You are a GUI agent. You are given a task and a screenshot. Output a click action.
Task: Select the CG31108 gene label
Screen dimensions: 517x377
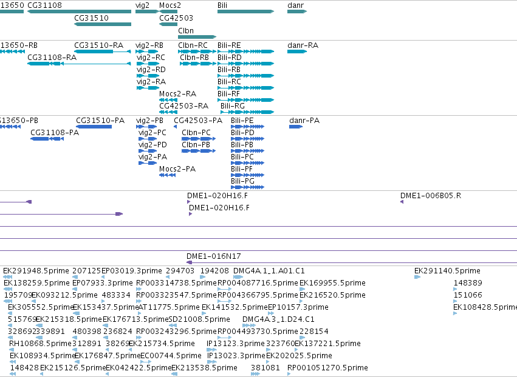tap(44, 5)
